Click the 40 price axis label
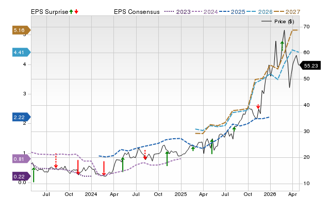 point(306,105)
